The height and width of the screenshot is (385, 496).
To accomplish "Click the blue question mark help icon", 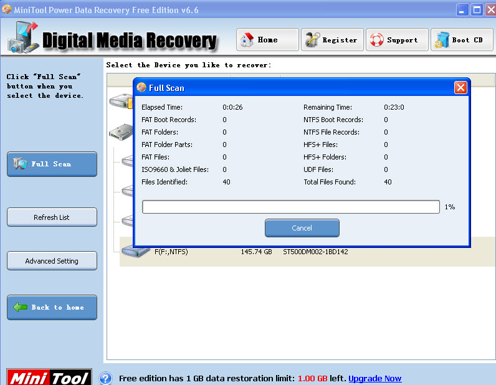I will tap(105, 378).
